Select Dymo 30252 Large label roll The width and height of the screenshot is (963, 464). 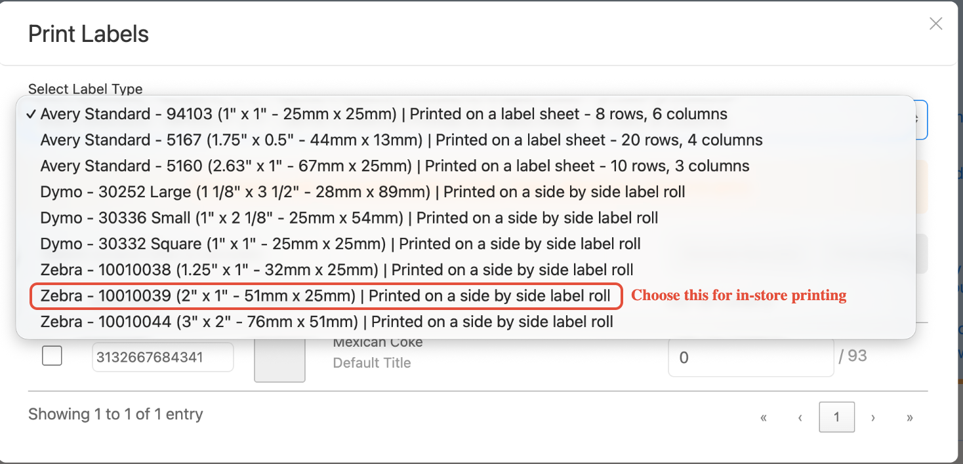coord(466,192)
